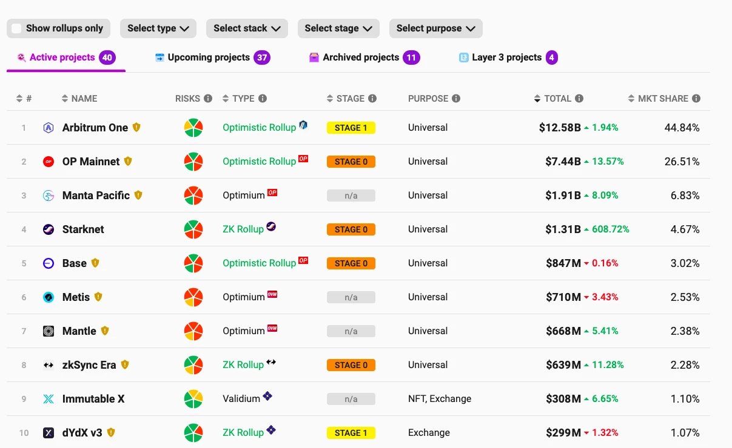Open the Select type dropdown
732x448 pixels.
coord(158,28)
